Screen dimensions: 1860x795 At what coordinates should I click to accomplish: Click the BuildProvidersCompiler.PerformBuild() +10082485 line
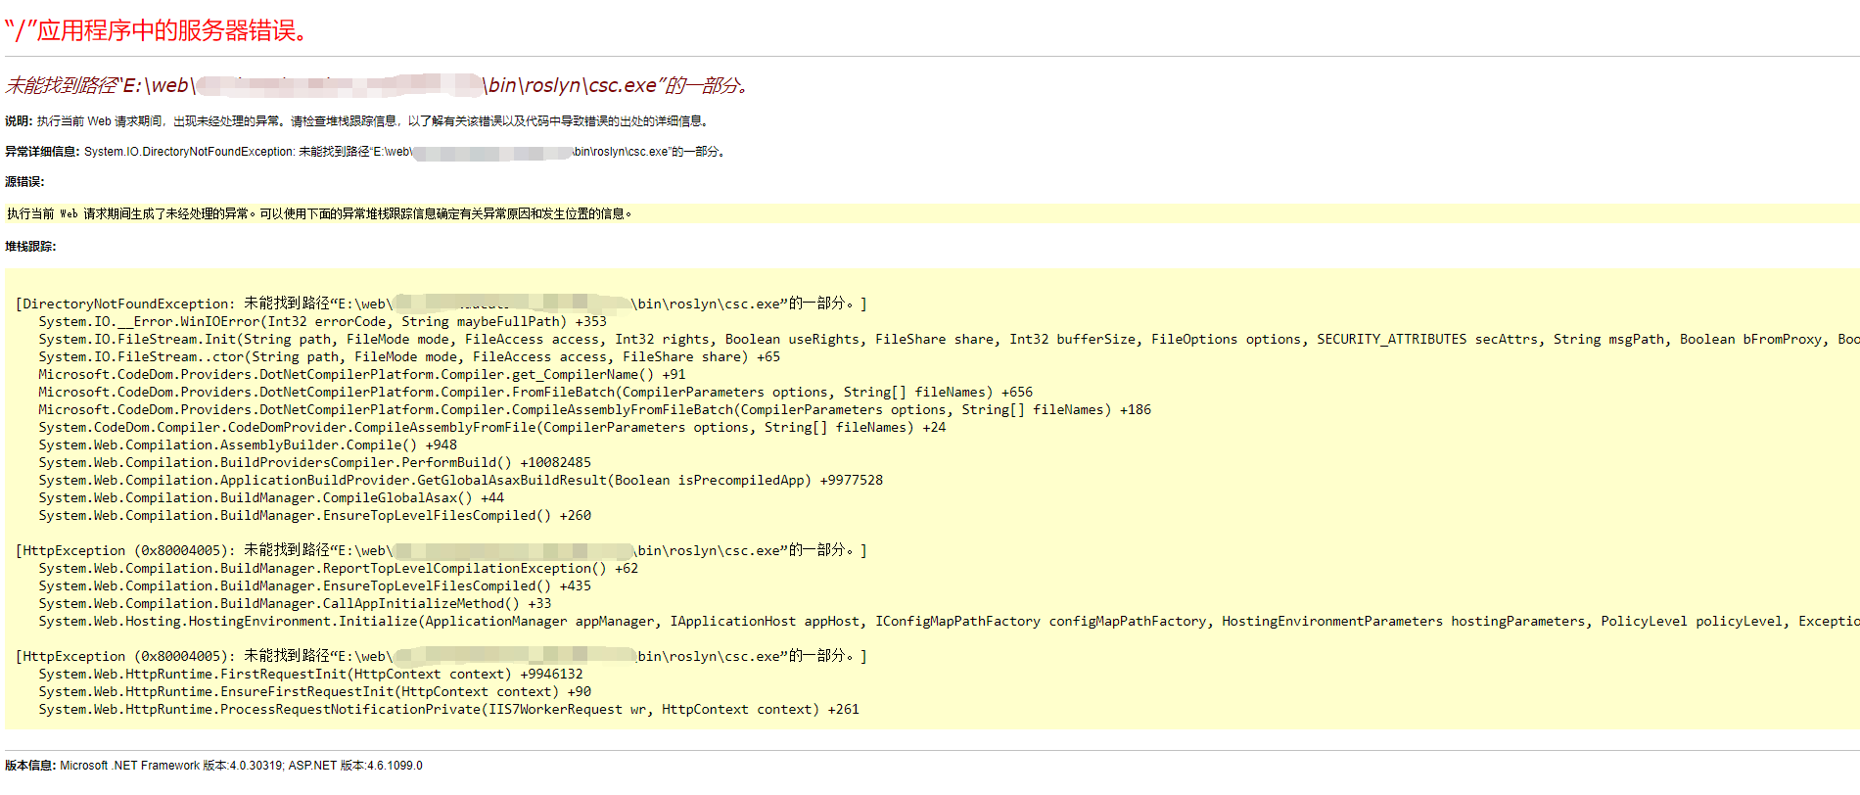click(315, 462)
